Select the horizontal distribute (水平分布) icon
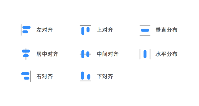 point(145,54)
